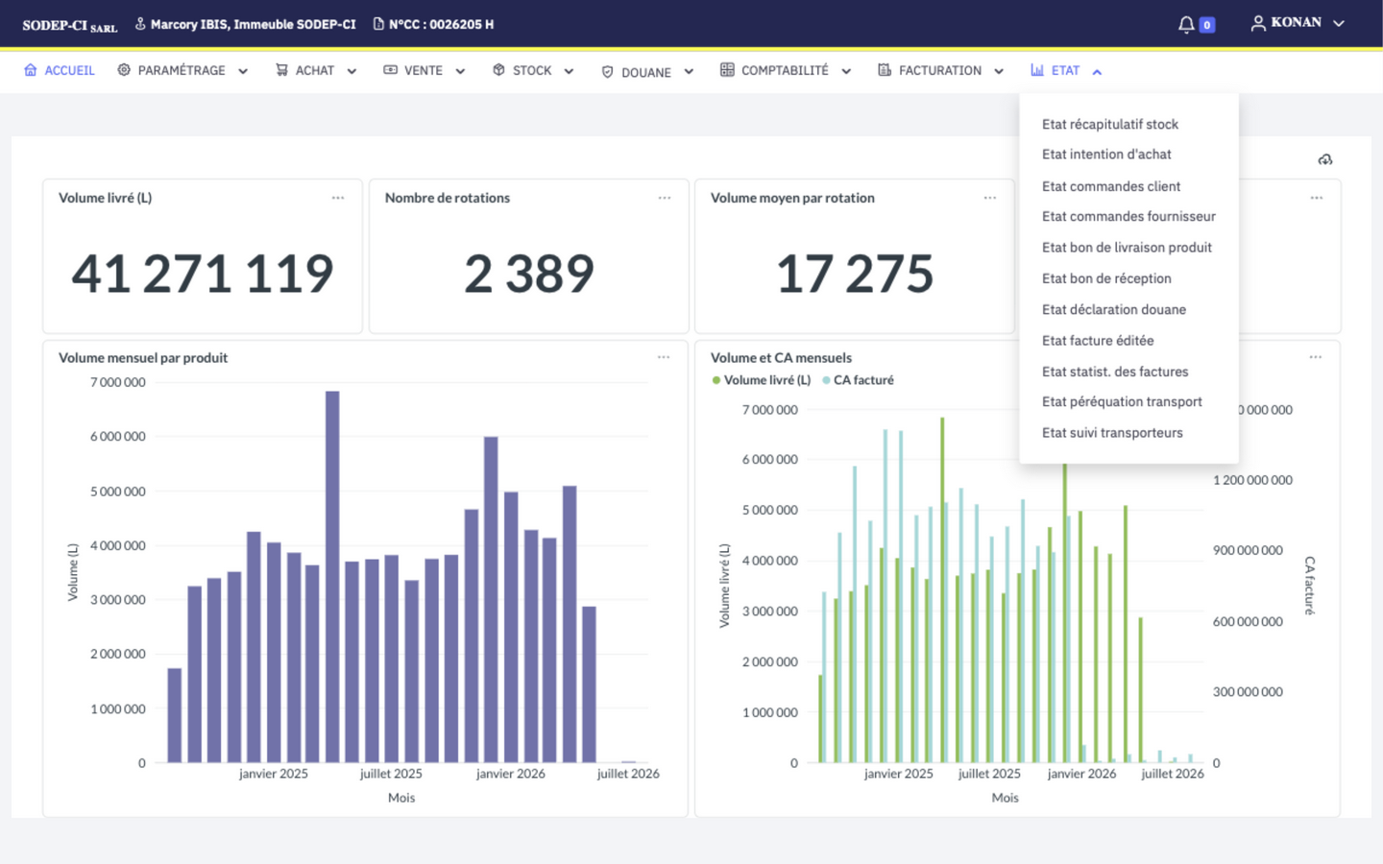The height and width of the screenshot is (864, 1383).
Task: Expand the VENTE menu chevron
Action: [460, 71]
